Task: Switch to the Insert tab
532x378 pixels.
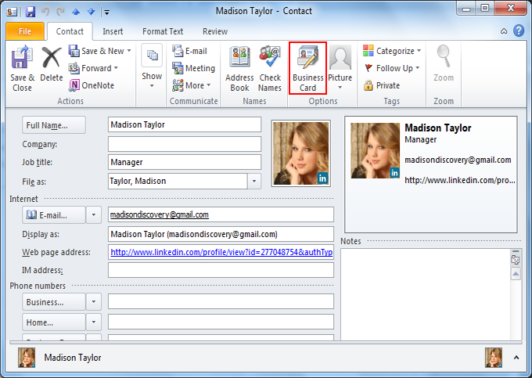Action: (x=113, y=31)
